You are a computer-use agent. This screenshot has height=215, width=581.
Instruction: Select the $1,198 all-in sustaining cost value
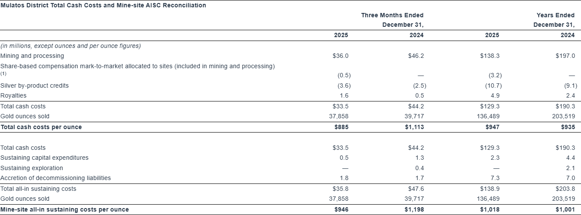(415, 209)
